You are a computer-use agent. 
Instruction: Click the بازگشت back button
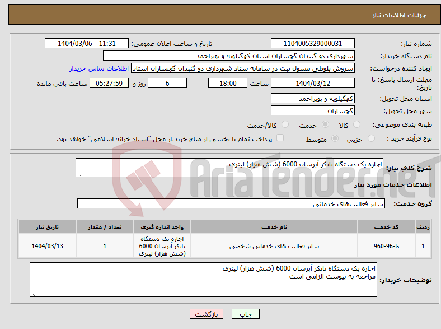(207, 314)
